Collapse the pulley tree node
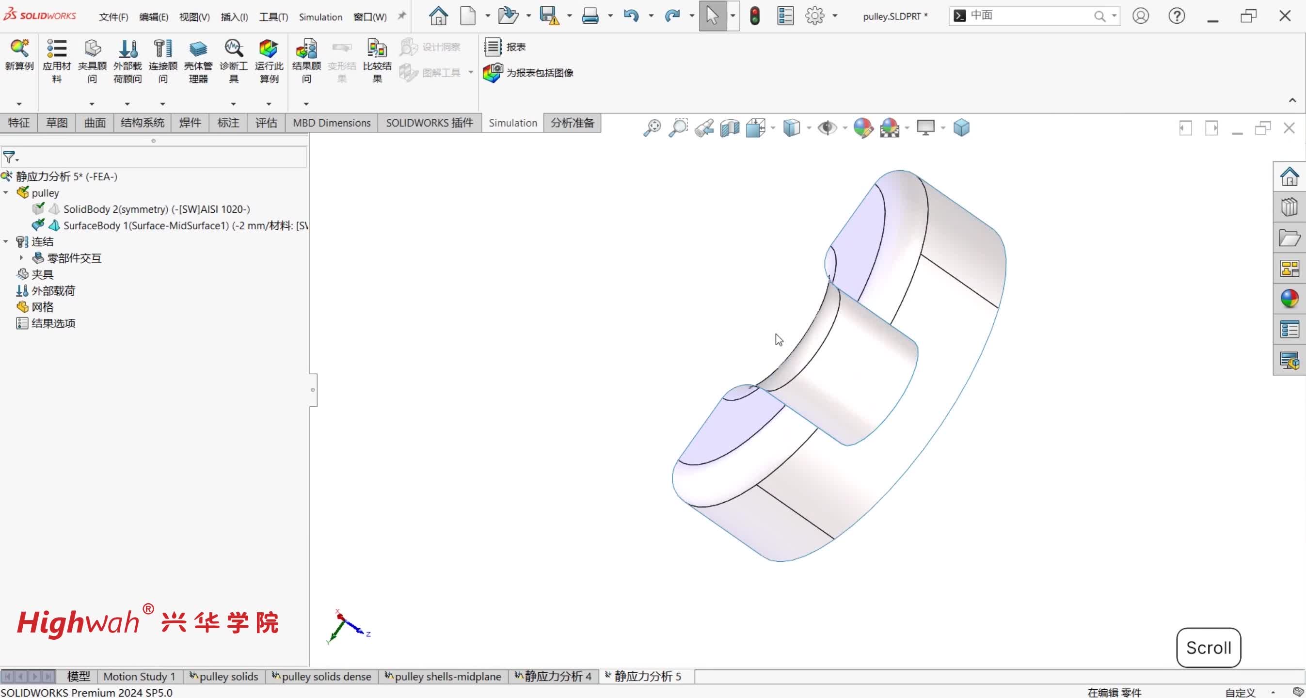The image size is (1306, 698). [x=6, y=192]
